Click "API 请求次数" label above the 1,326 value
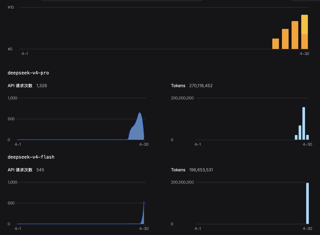 click(x=20, y=85)
